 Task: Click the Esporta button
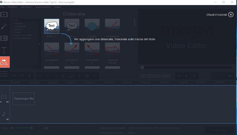[219, 131]
